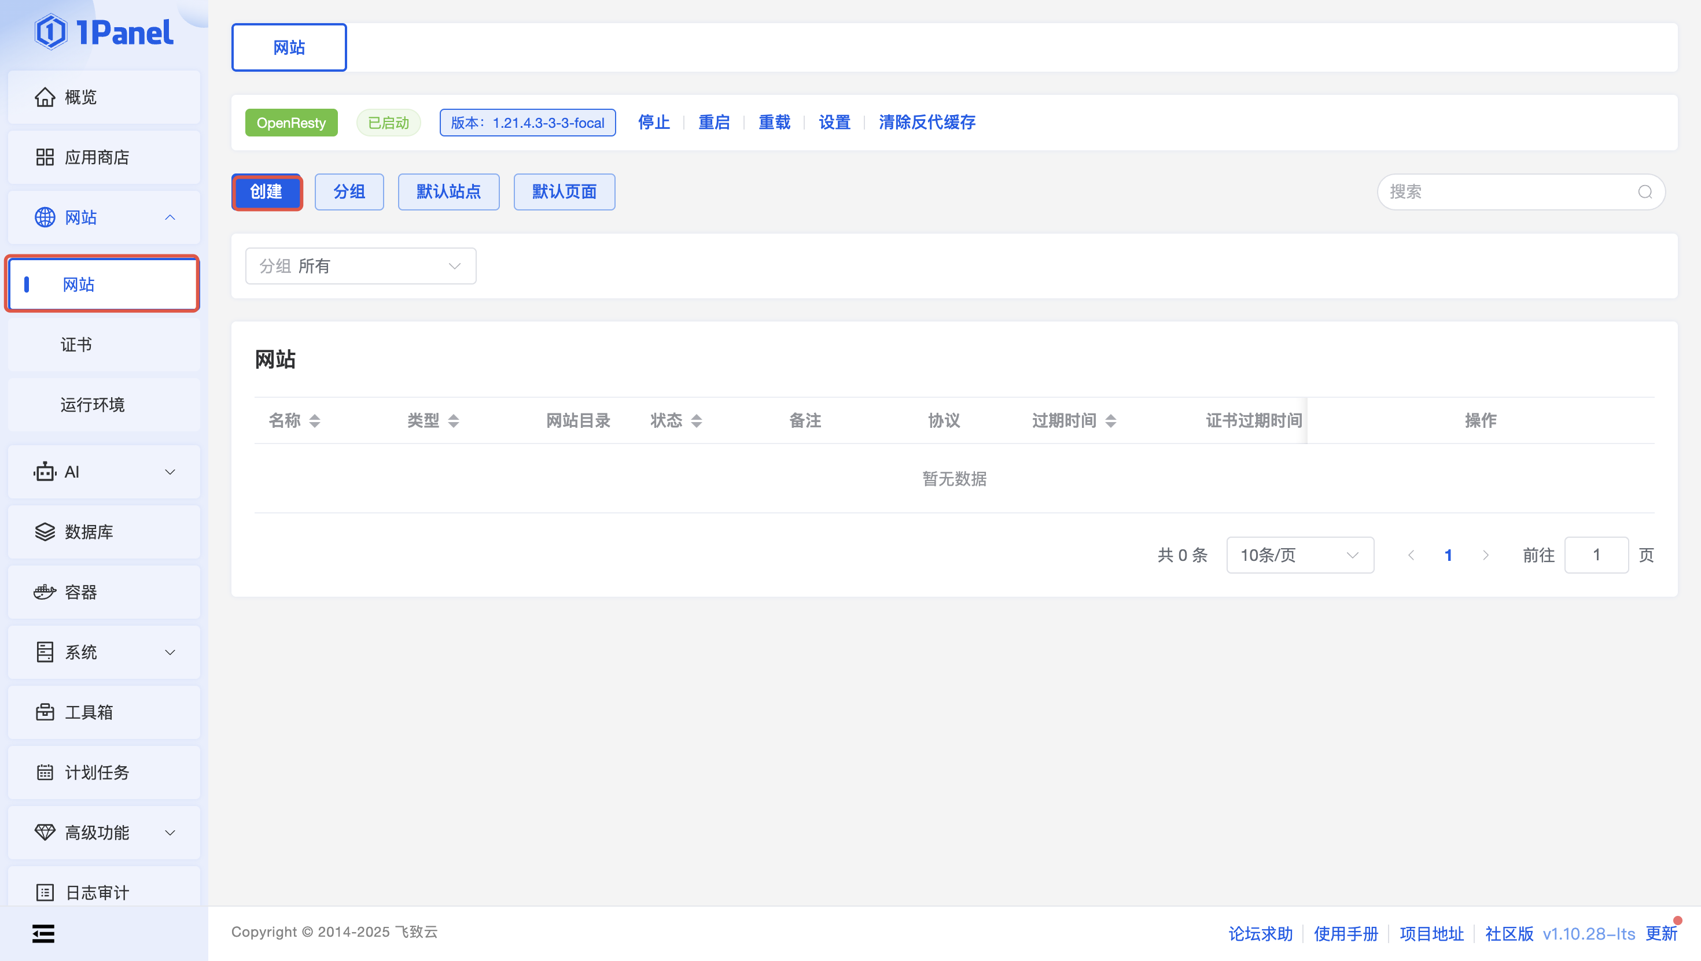Click the 日志审计 list icon
Viewport: 1701px width, 961px height.
point(45,892)
